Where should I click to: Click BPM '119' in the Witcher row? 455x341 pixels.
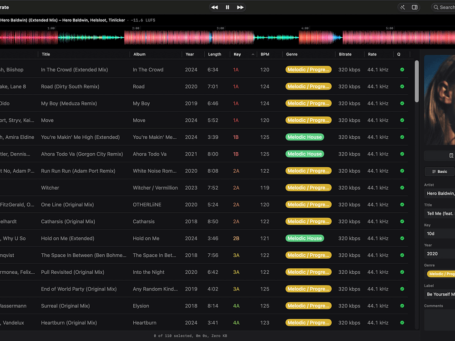click(x=265, y=188)
